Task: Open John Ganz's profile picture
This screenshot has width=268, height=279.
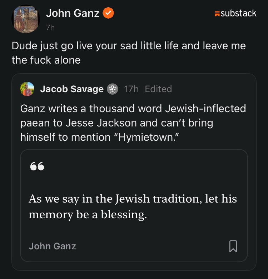Action: 26,19
